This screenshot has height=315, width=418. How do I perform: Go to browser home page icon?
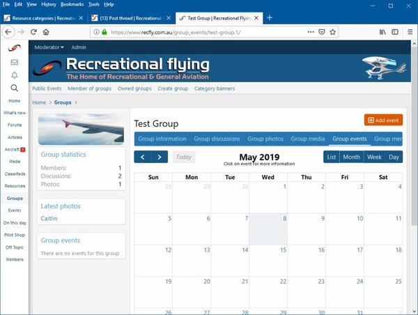click(x=45, y=31)
